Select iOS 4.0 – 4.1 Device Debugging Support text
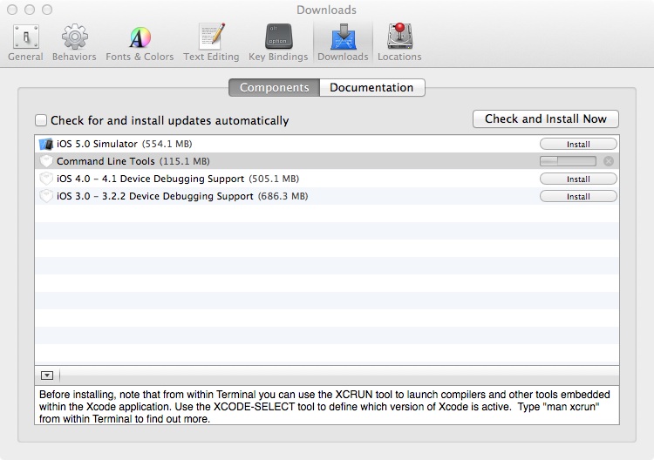654x460 pixels. pos(150,179)
